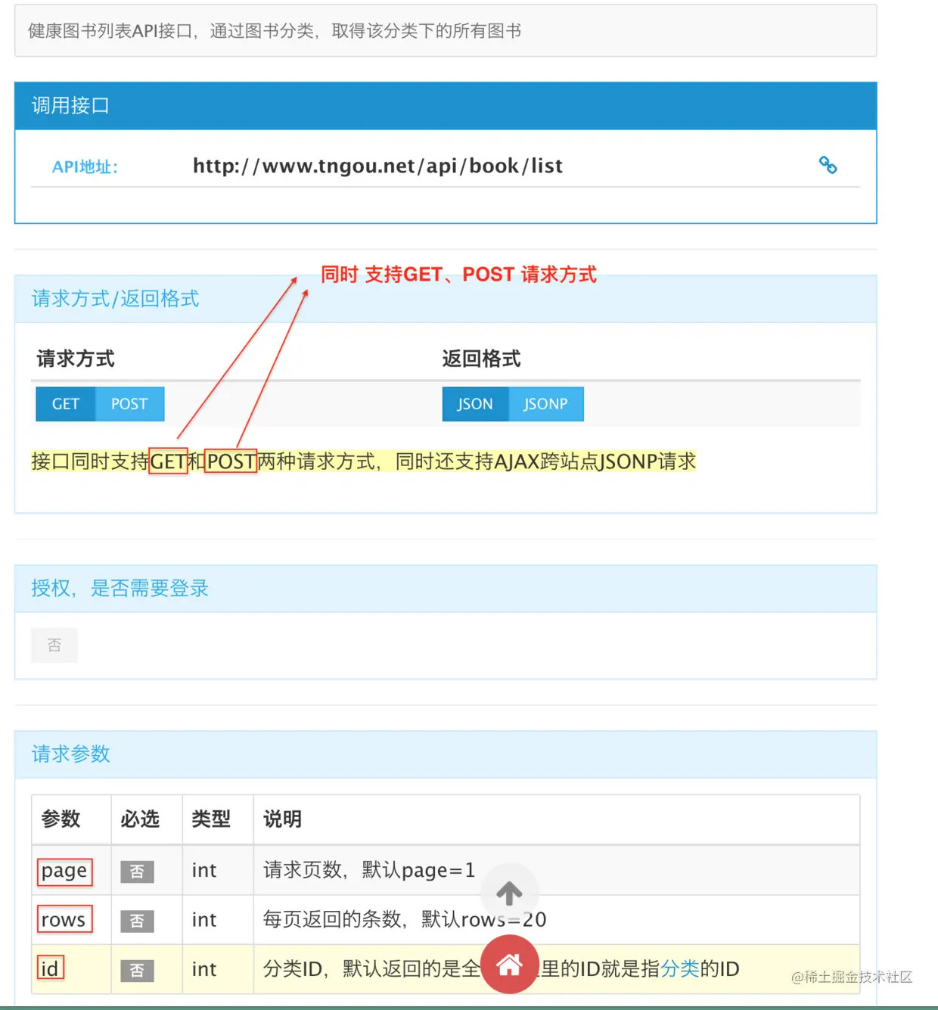Expand the 调用接口 panel header
Screen dimensions: 938x1010
(x=70, y=105)
